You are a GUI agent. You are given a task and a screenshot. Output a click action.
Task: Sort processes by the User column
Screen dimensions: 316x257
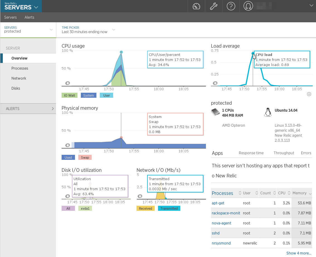click(250, 193)
